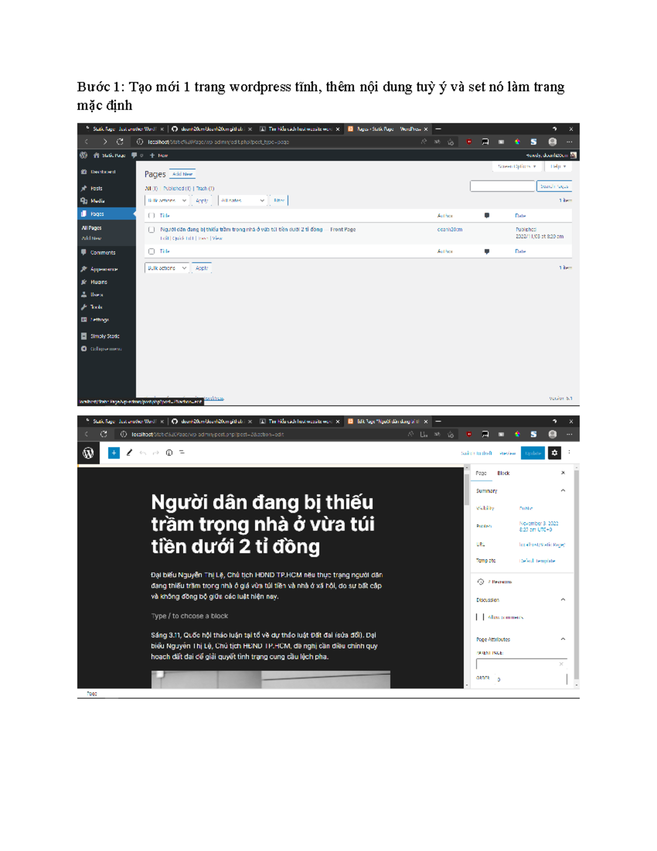Open Appearance in the WordPress sidebar
Screen dimensions: 657x851
(103, 269)
